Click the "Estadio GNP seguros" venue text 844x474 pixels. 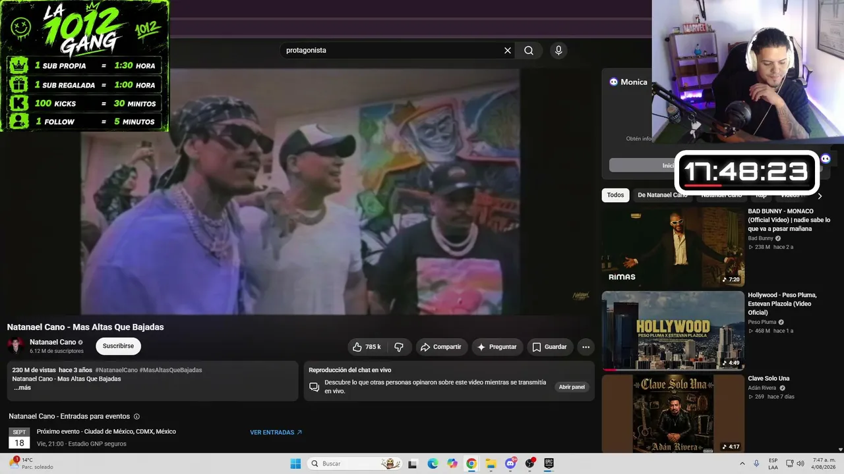[x=97, y=444]
